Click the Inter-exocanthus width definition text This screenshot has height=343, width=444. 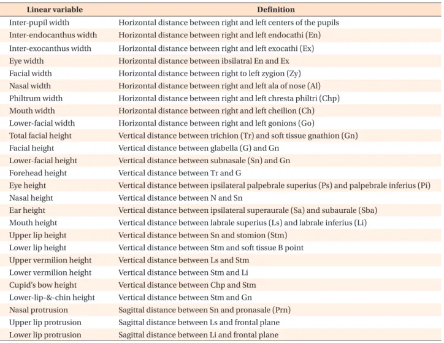(216, 48)
